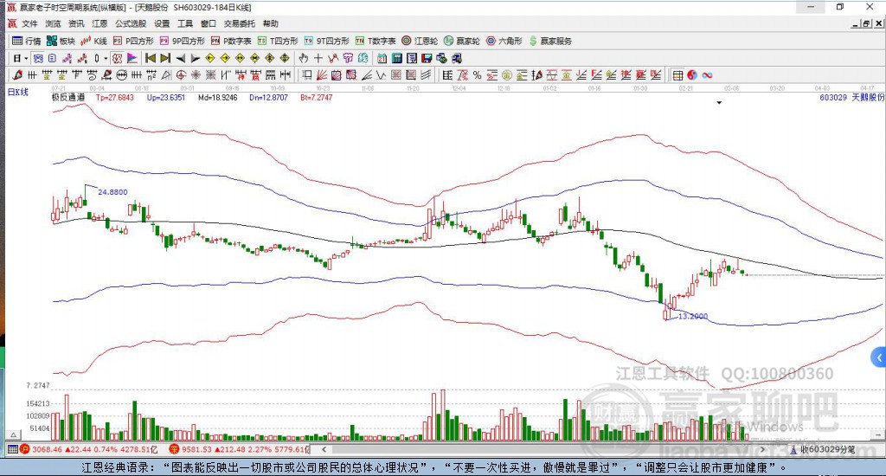Click the yin-yang symbol icon
This screenshot has width=886, height=476.
pos(692,75)
